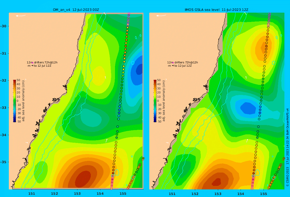The image size is (290, 197).
Task: Click the orange high near -31 on right map
Action: click(x=265, y=47)
